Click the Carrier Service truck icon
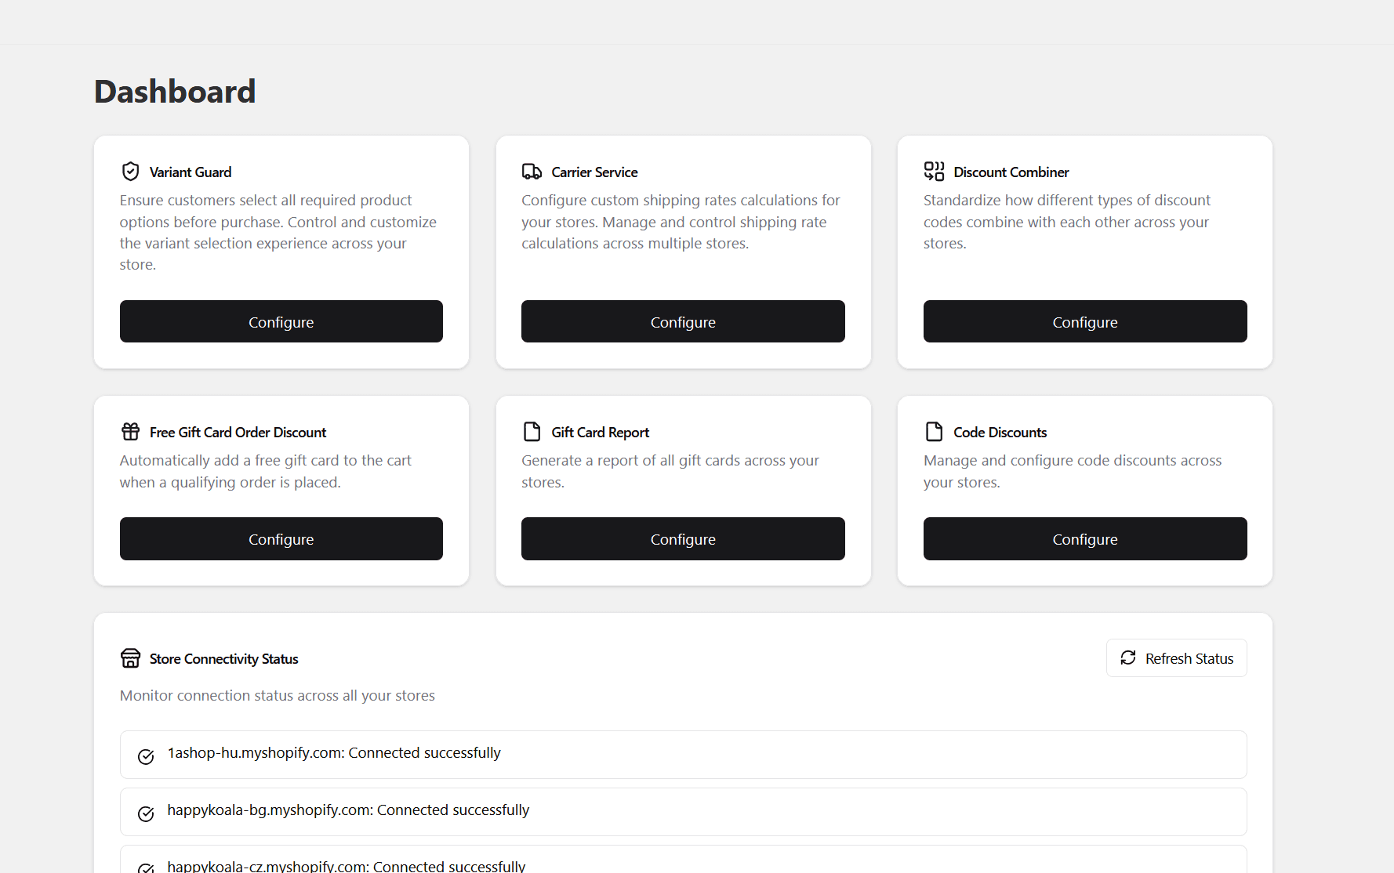 532,172
